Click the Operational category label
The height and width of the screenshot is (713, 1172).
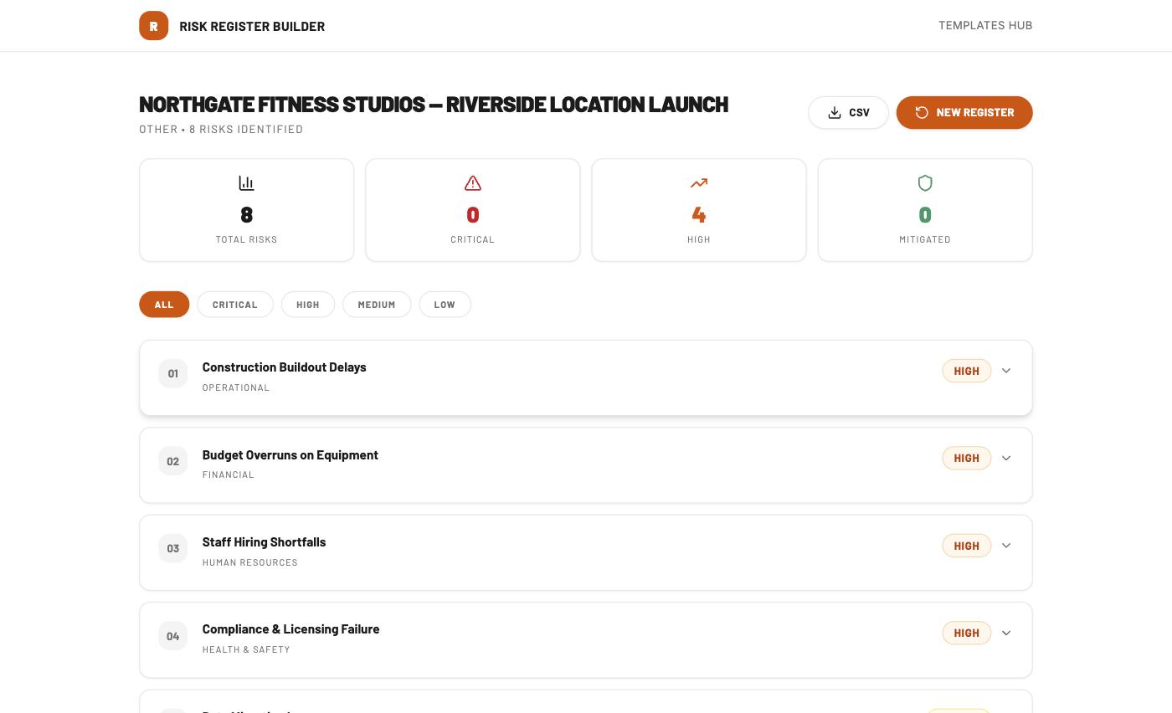(x=236, y=387)
